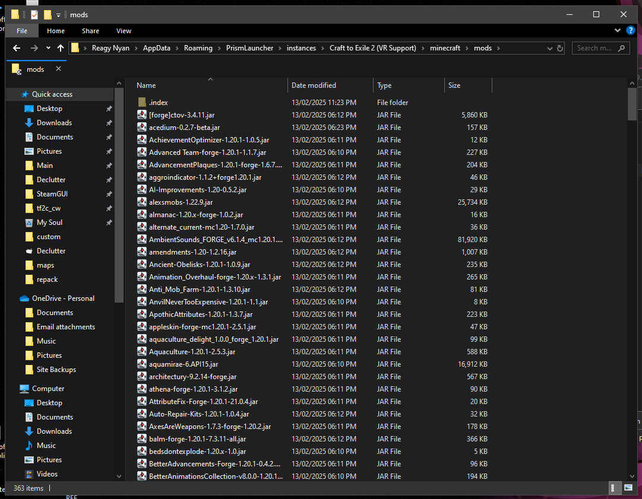Click the .index folder icon
The image size is (642, 499).
point(142,102)
